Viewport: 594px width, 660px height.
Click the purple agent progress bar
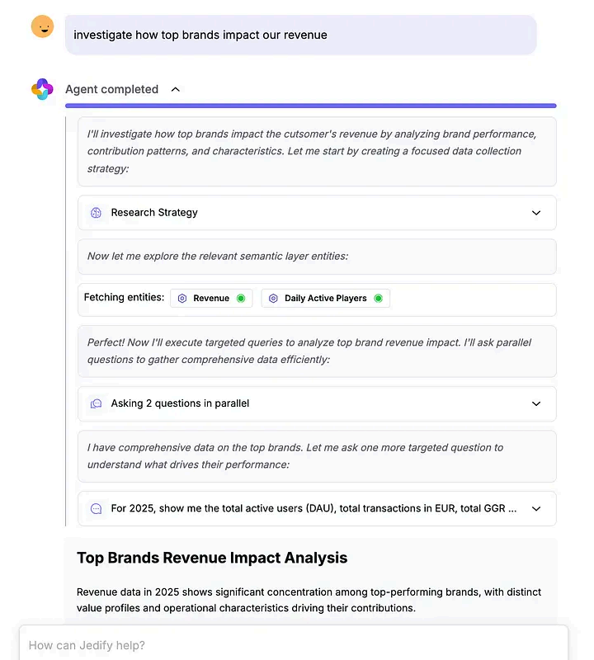point(311,106)
